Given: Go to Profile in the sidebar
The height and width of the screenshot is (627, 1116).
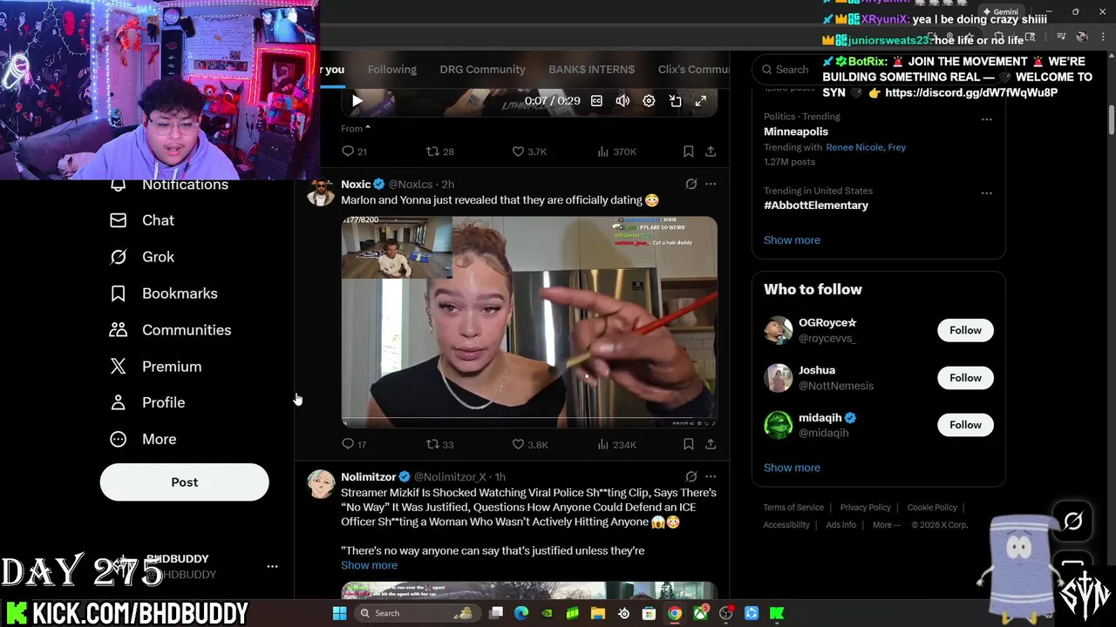Looking at the screenshot, I should [146, 402].
